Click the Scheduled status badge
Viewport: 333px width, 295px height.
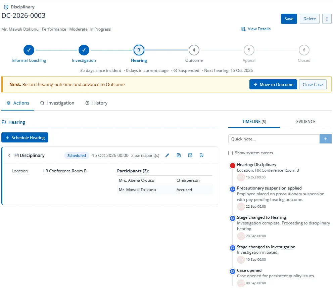tap(77, 155)
